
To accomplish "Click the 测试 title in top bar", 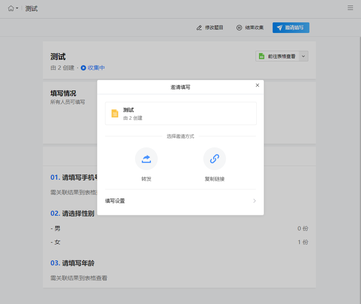I will (x=31, y=9).
